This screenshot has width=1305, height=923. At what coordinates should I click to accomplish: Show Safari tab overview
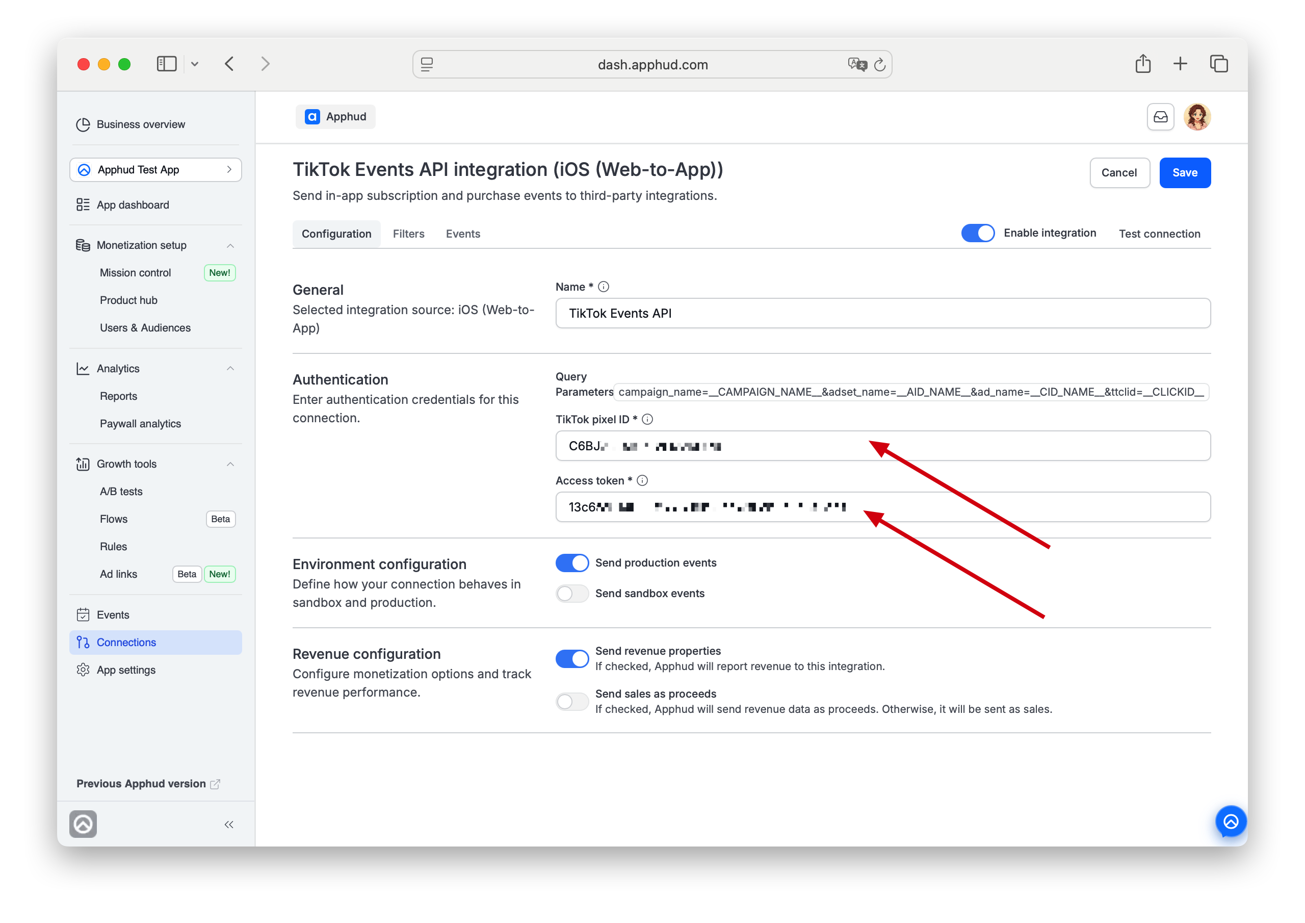tap(1219, 64)
